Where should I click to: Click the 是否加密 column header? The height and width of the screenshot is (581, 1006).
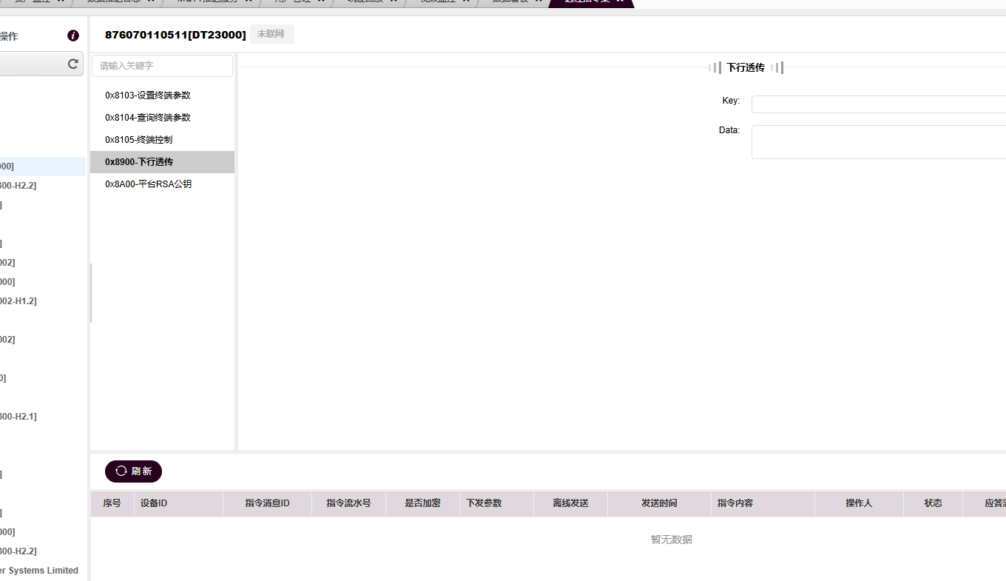422,503
